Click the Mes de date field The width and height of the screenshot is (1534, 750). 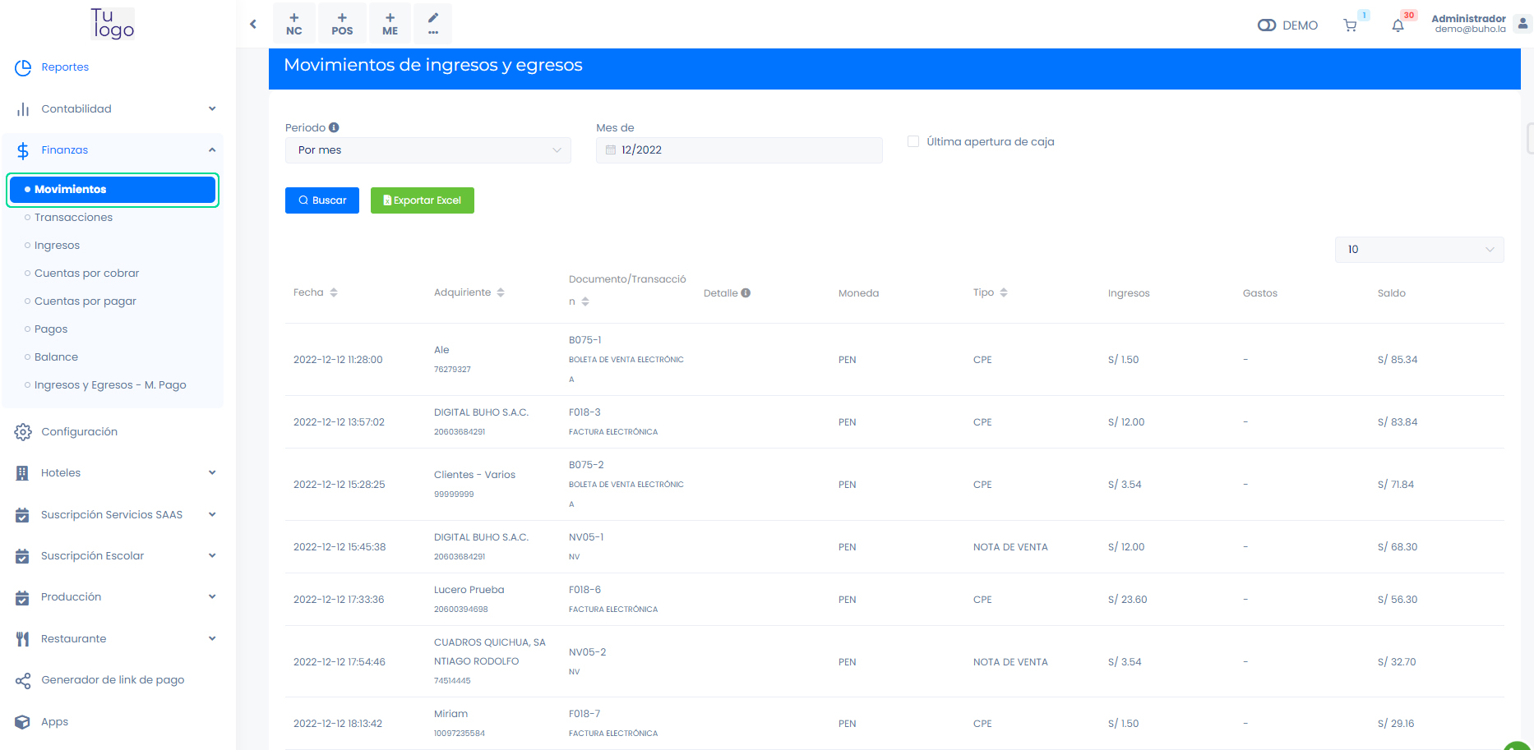pos(738,150)
